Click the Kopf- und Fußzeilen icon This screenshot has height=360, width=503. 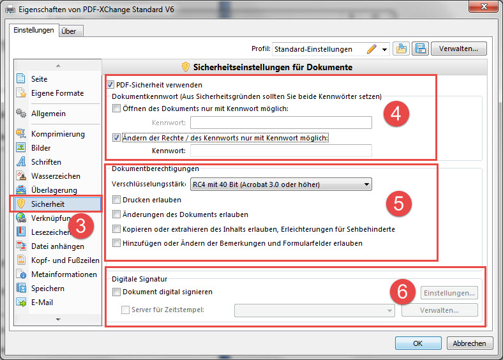21,260
